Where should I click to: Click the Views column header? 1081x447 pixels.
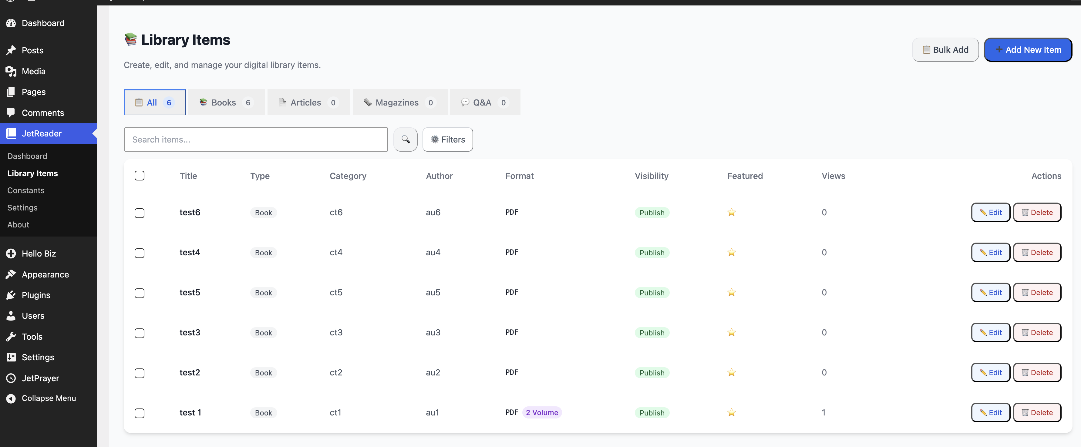click(833, 176)
